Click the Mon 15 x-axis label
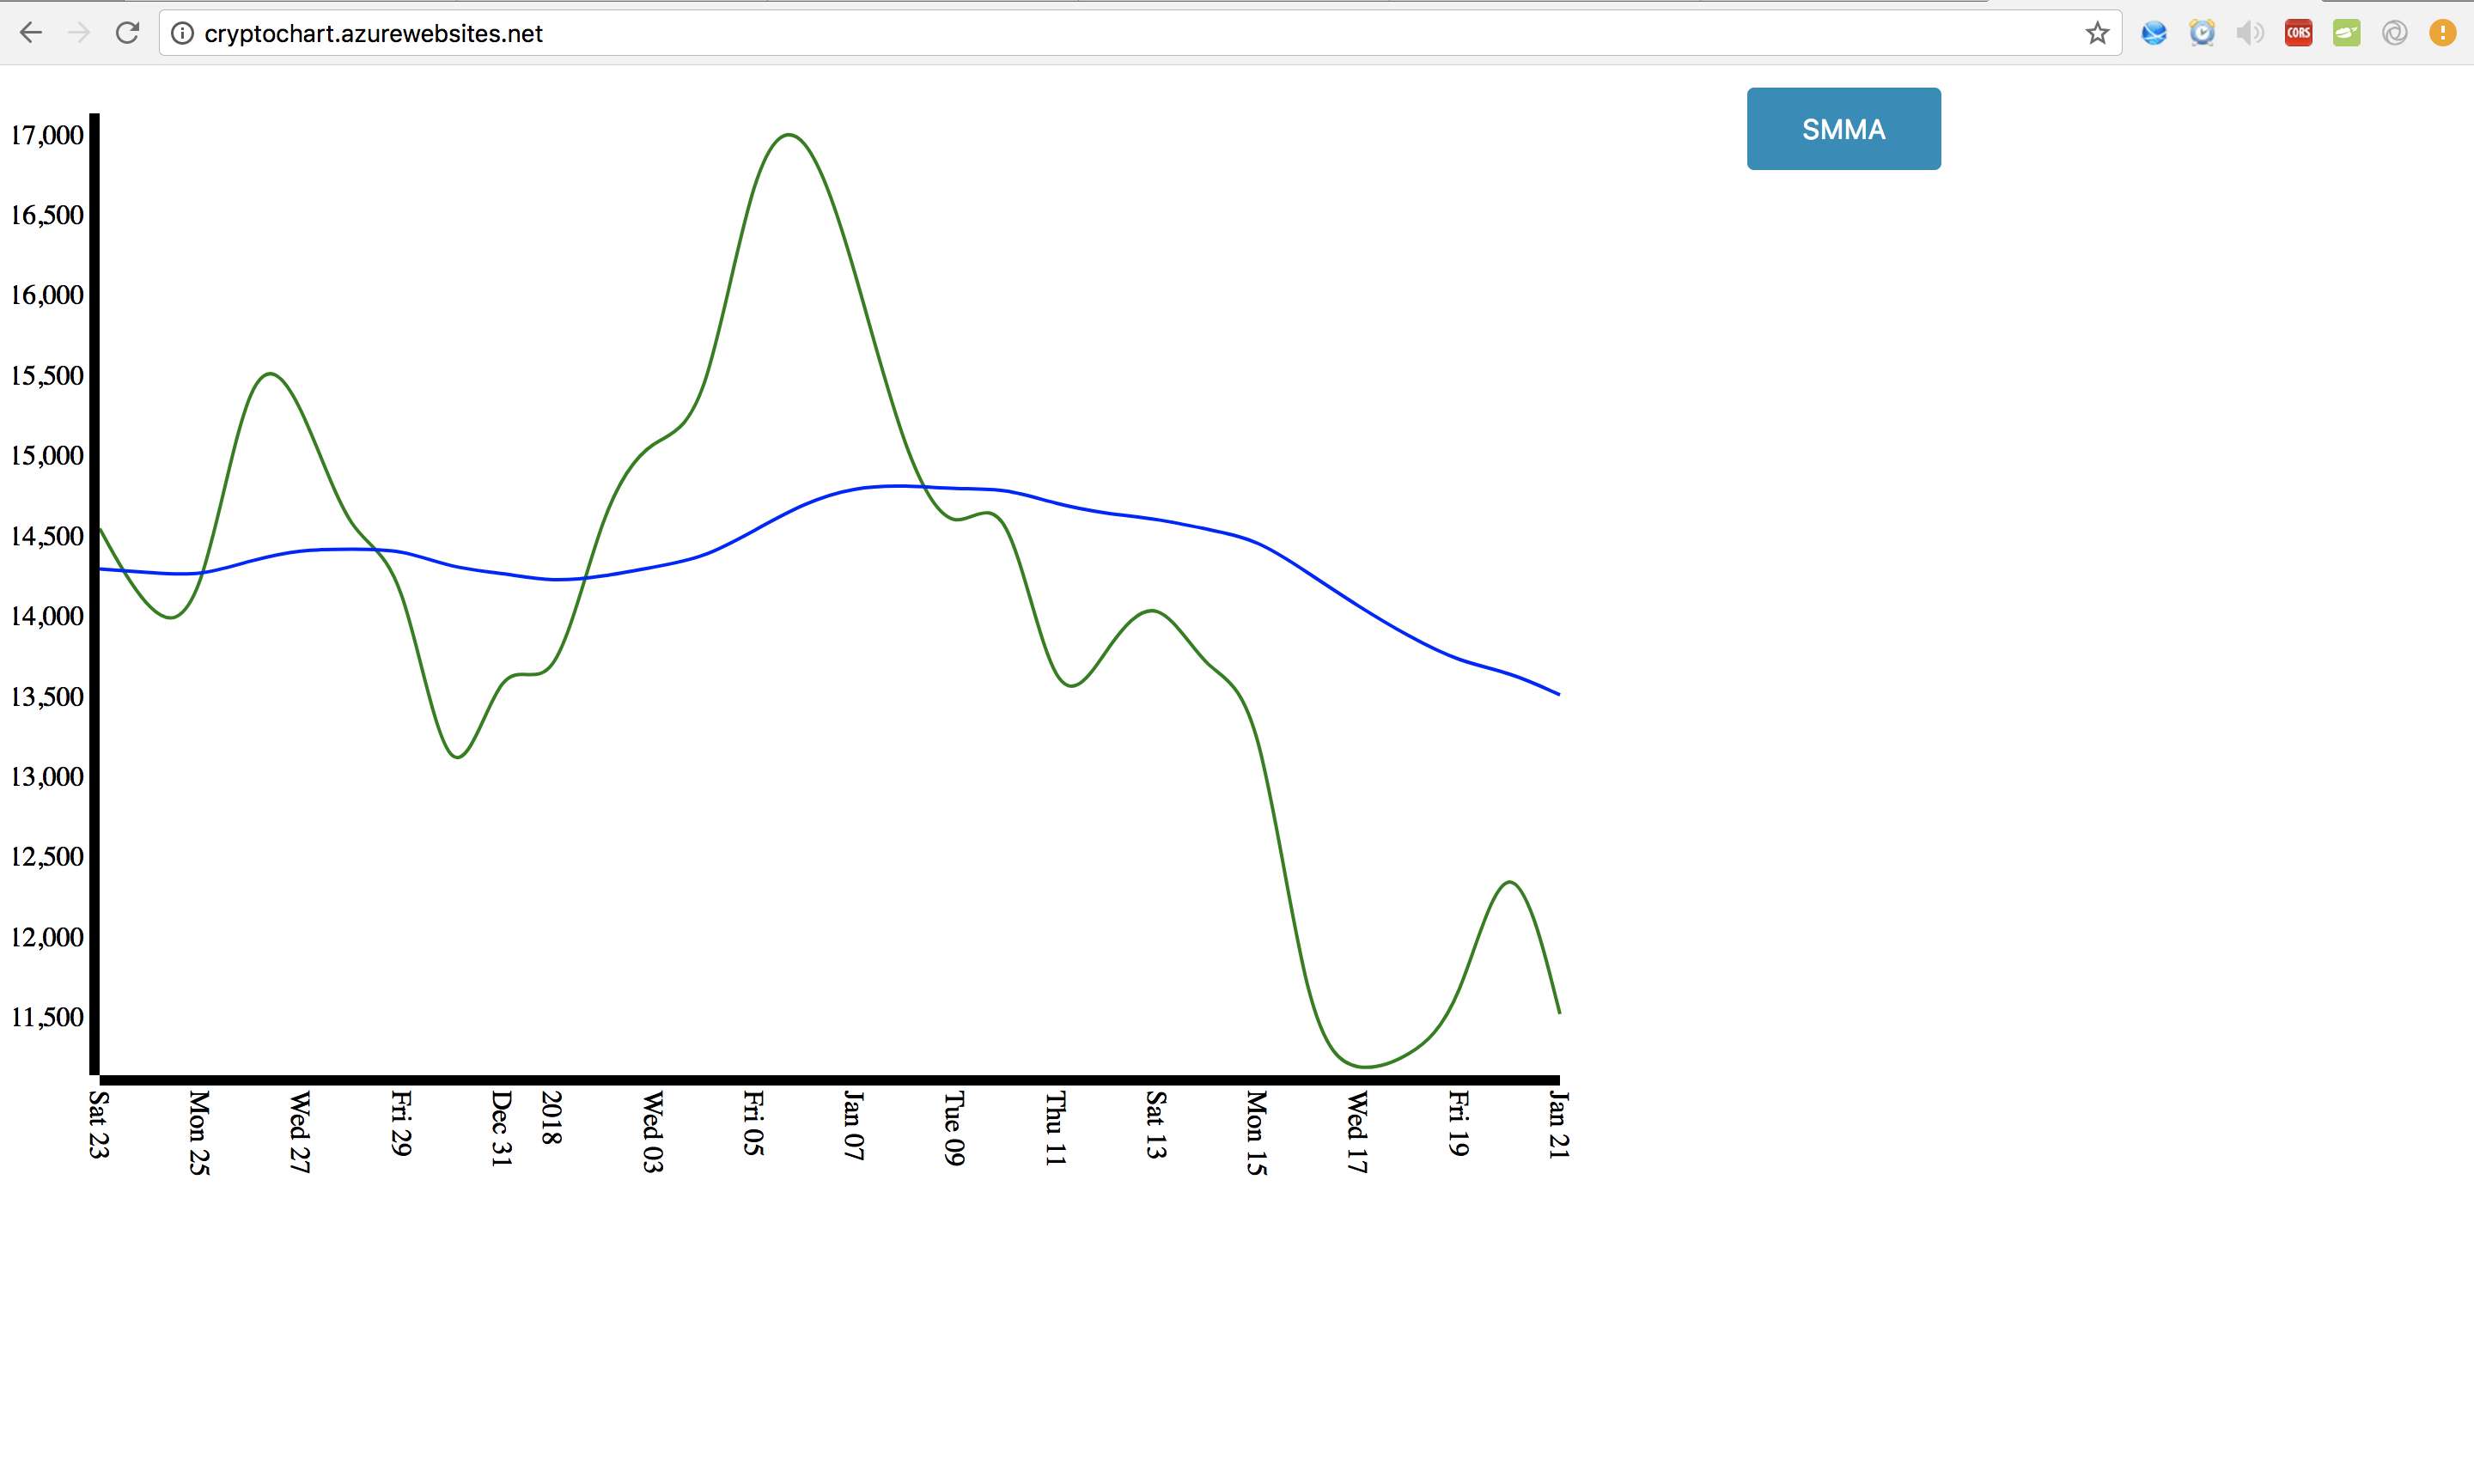This screenshot has width=2474, height=1484. [x=1256, y=1133]
